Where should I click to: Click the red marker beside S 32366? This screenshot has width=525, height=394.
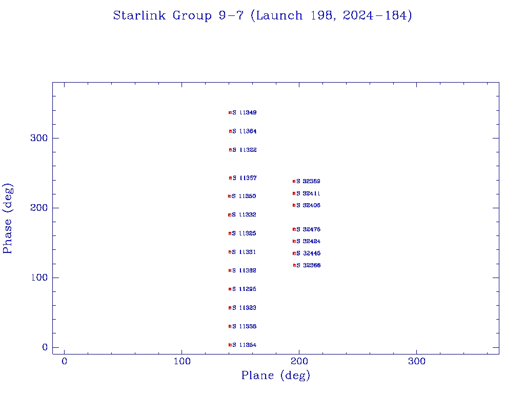click(x=295, y=265)
